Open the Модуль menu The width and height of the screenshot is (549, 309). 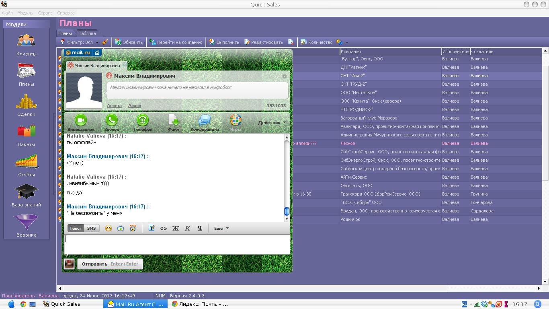coord(25,13)
